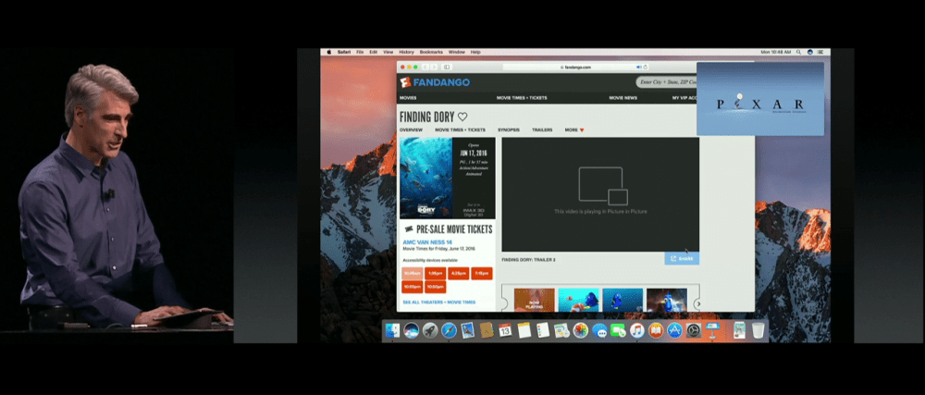The image size is (925, 395).
Task: Mute tab audio via blue speaker icon
Action: tap(639, 68)
